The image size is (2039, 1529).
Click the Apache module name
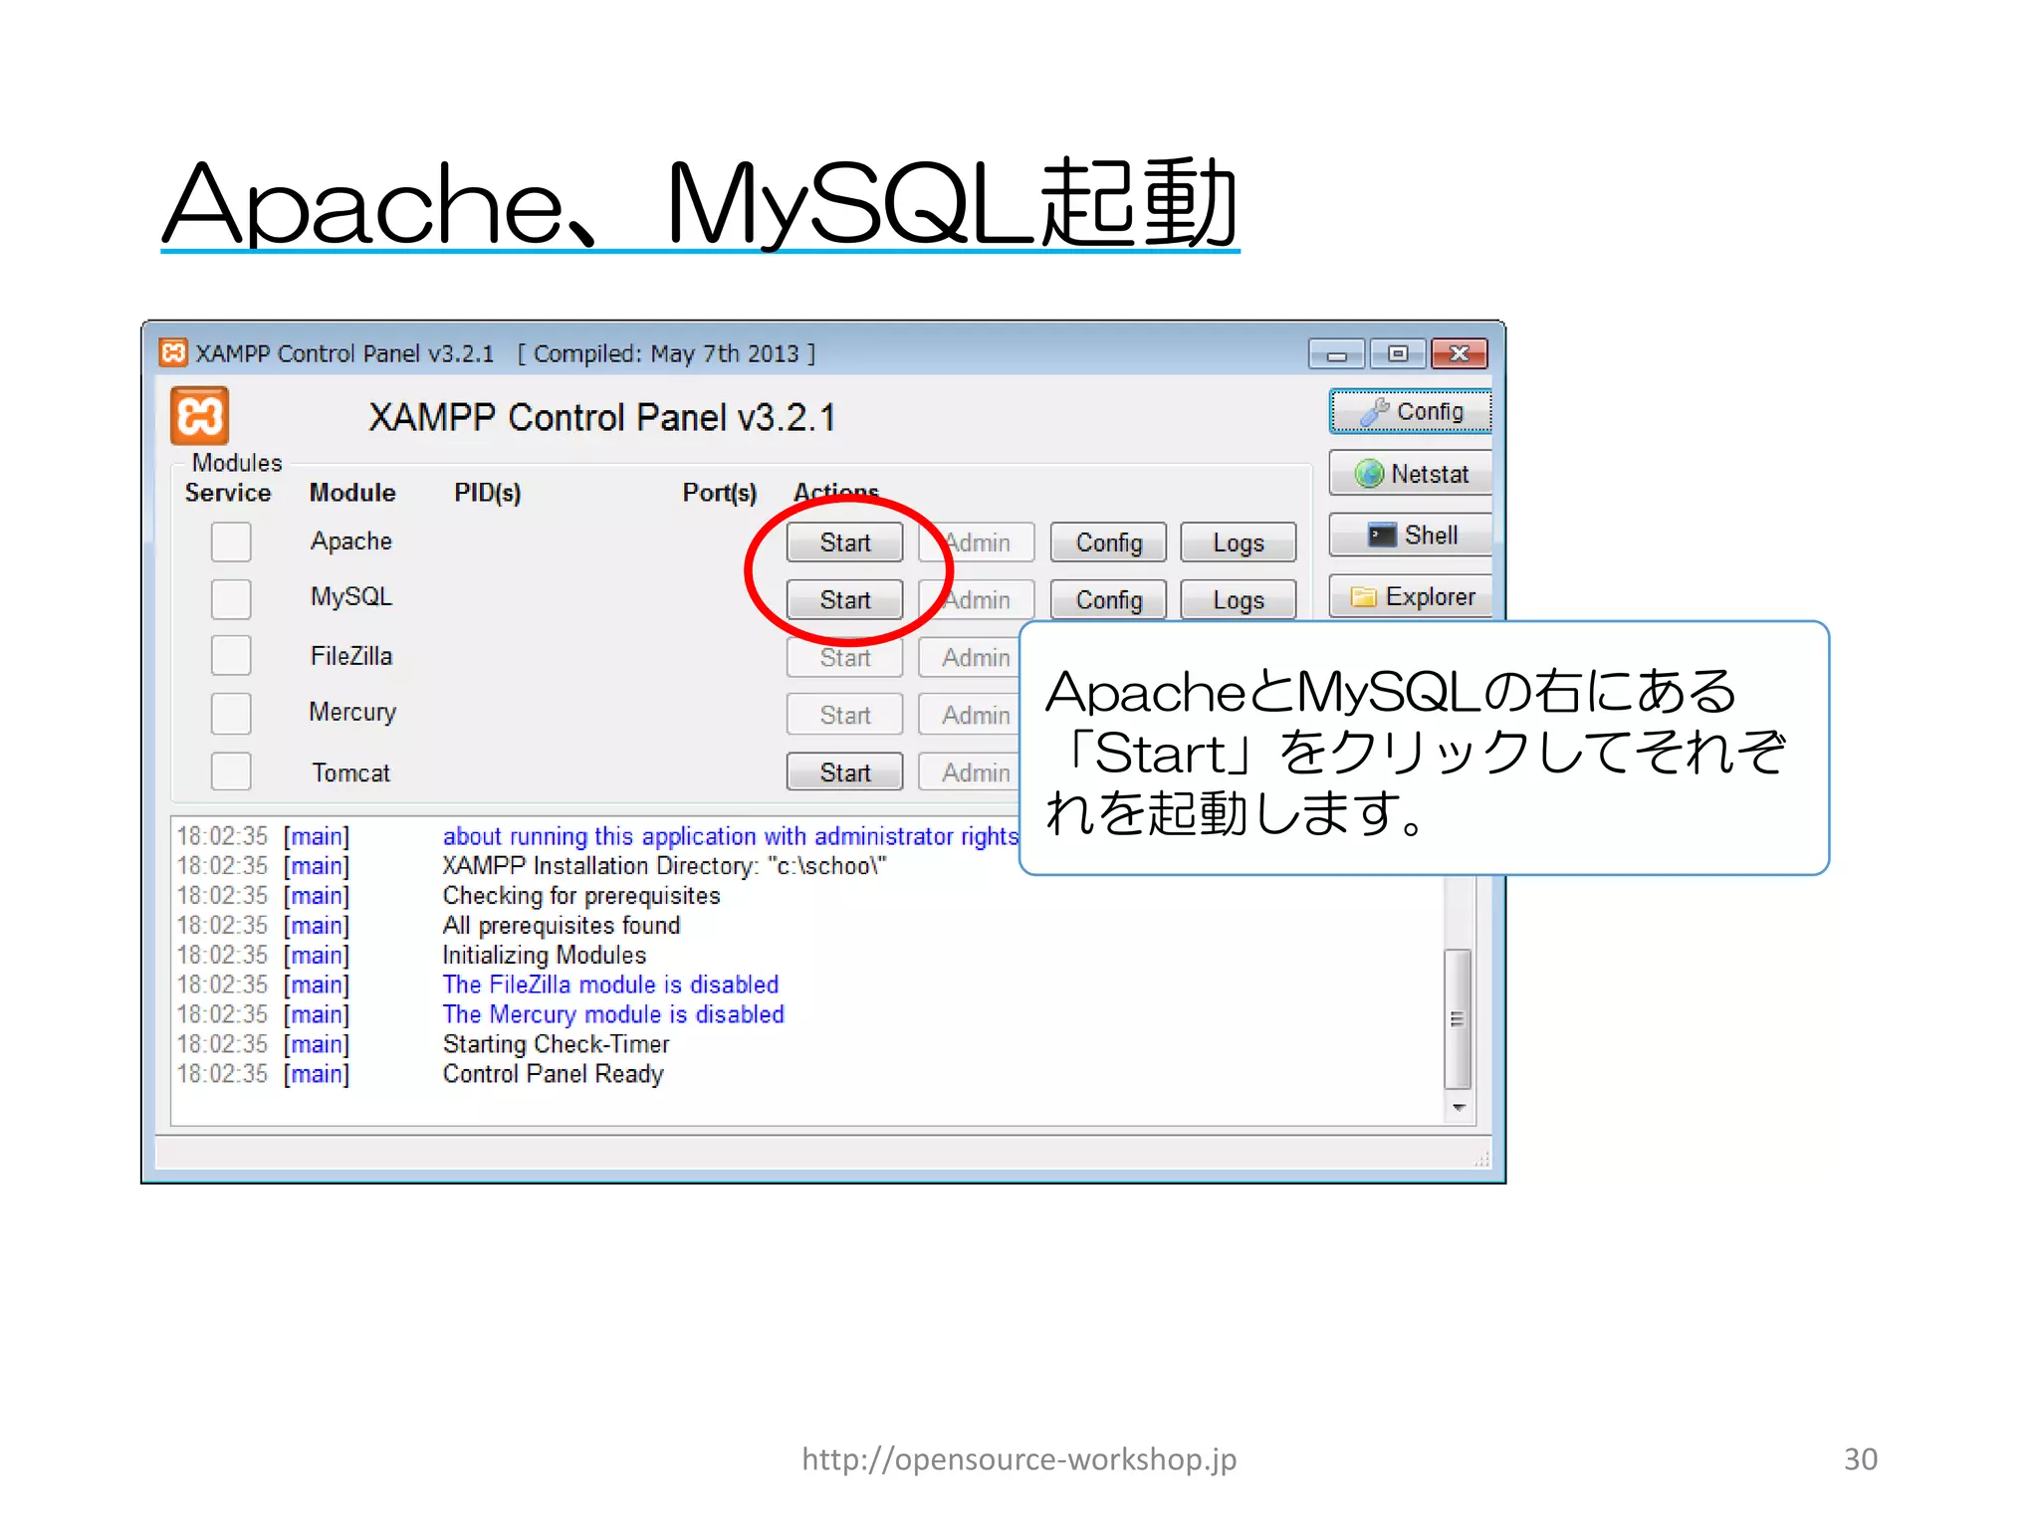point(351,542)
